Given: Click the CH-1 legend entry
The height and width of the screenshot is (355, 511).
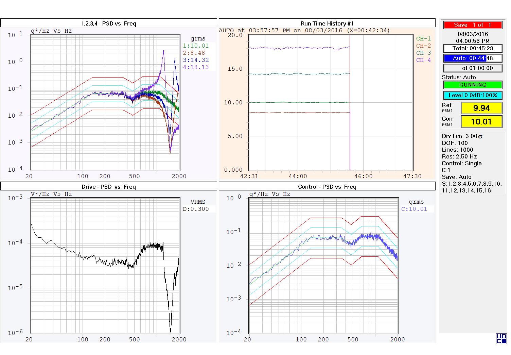Looking at the screenshot, I should 423,38.
